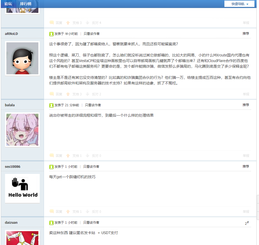Viewport: 259px width, 245px height.
Task: Show only aRNoLD's posts via 只看该作者
Action: click(92, 34)
